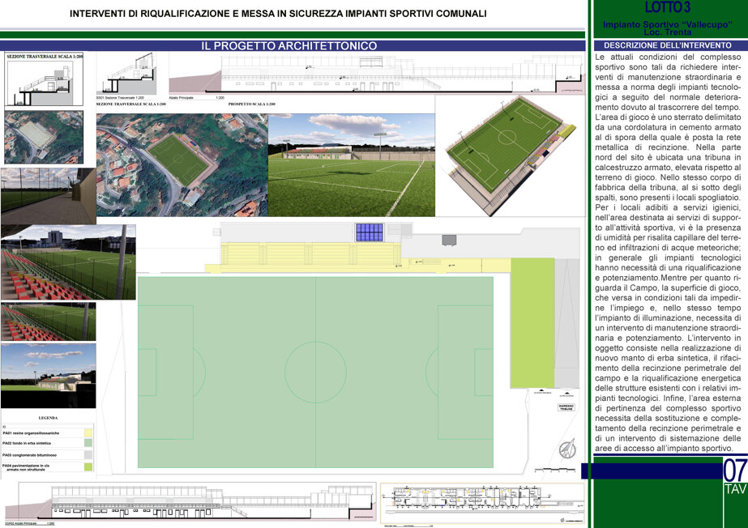Screen dimensions: 748x528
Task: Select the blue solar panel grid
Action: point(370,232)
